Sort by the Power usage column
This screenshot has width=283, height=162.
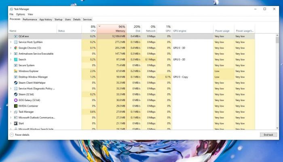(224, 29)
